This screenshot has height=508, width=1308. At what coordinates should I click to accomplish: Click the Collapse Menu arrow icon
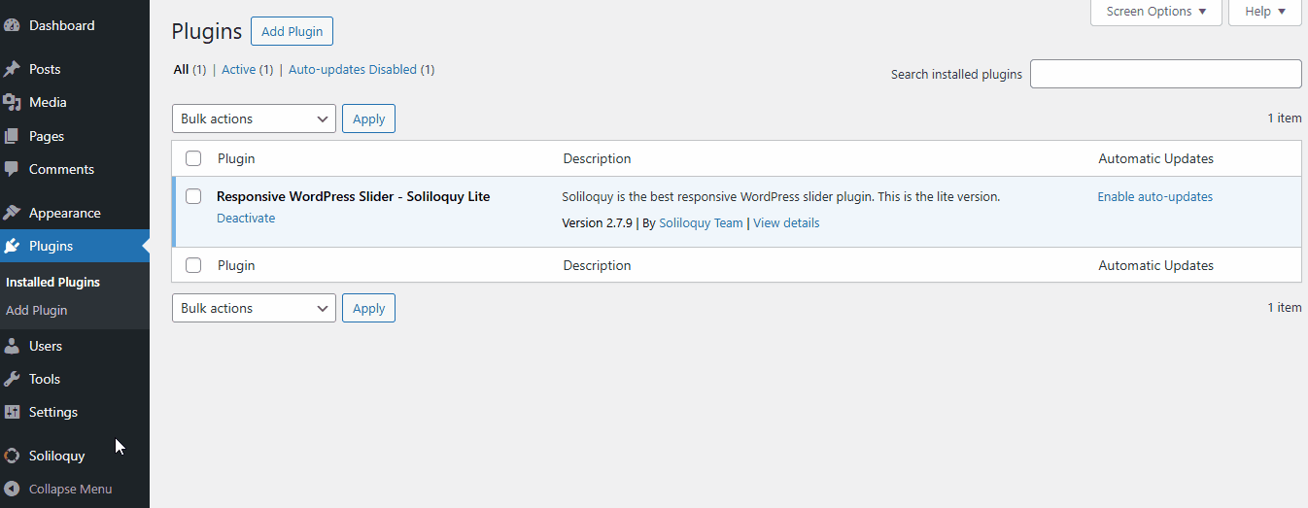point(12,489)
